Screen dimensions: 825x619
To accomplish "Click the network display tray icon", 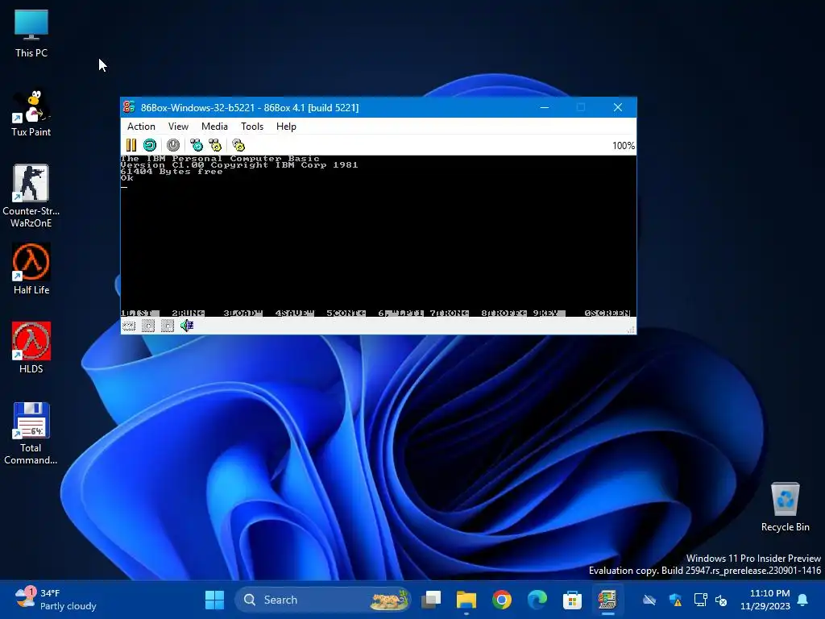I will pyautogui.click(x=700, y=600).
